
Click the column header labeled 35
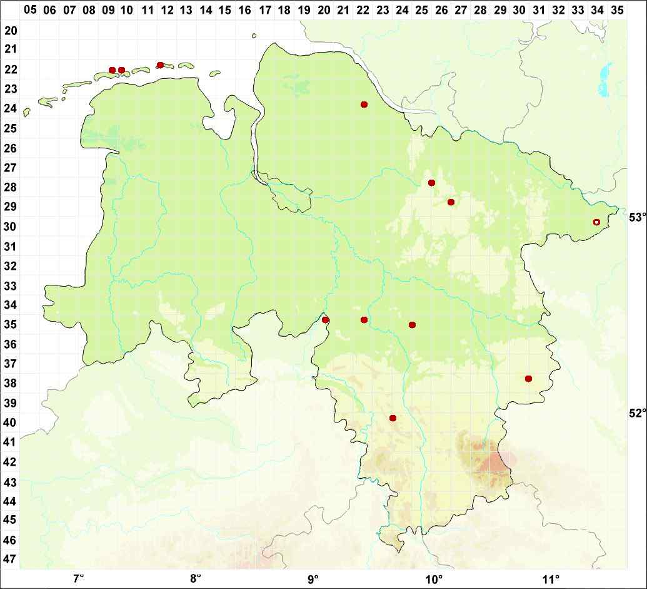coord(616,10)
